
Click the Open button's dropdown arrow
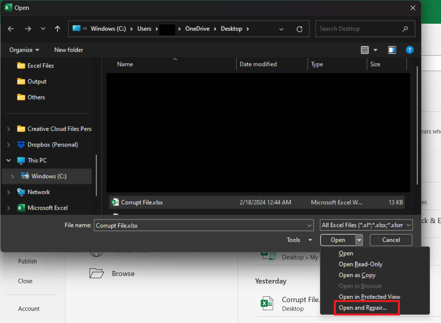pyautogui.click(x=359, y=240)
